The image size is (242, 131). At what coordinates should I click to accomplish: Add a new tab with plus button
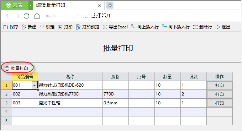coord(110,5)
